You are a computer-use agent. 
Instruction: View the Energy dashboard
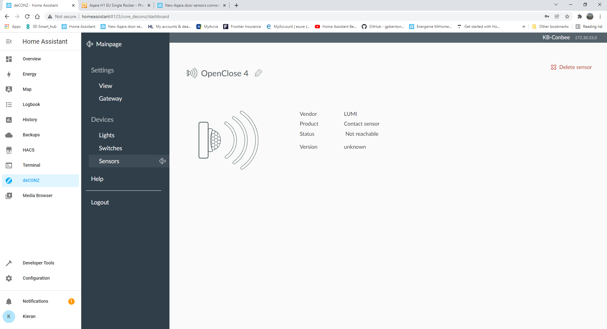coord(29,74)
